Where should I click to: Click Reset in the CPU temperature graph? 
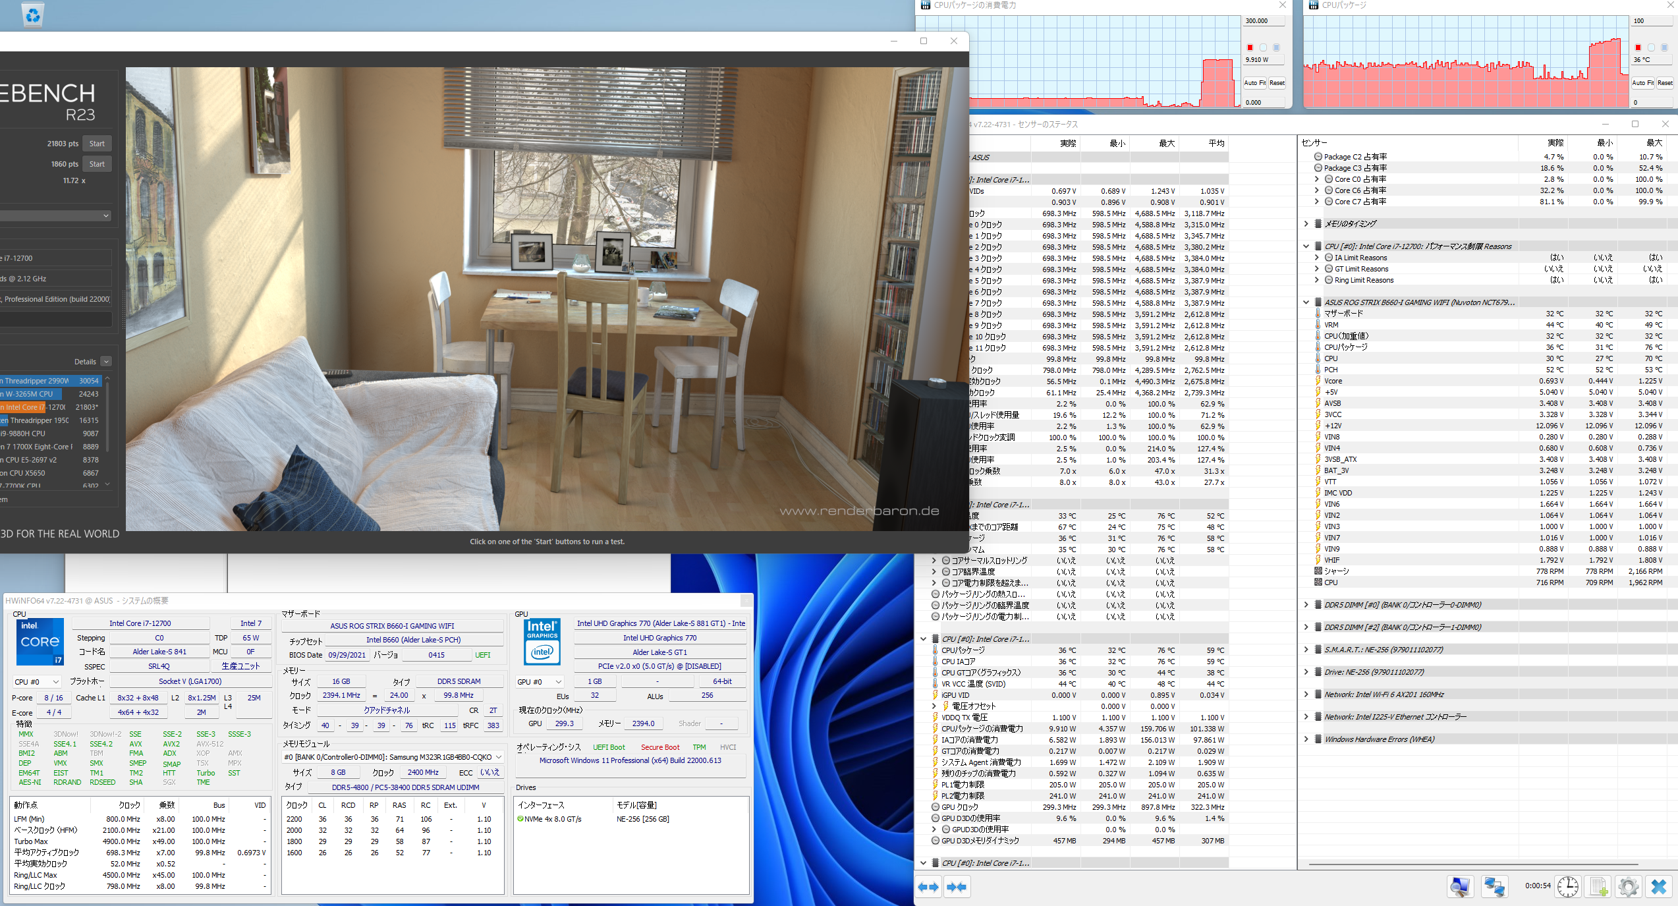1665,83
